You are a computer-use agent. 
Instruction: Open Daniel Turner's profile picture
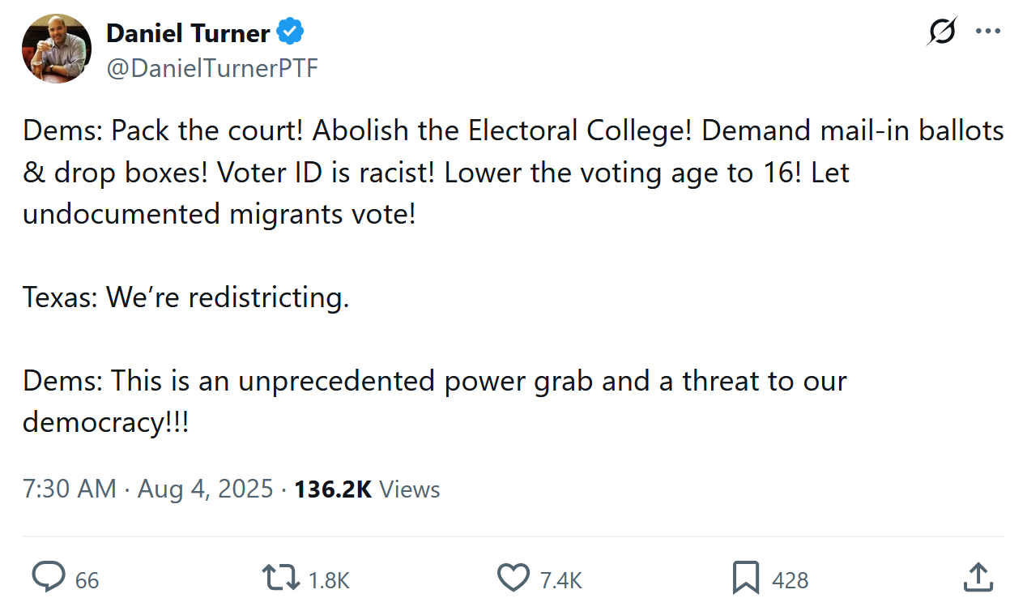(56, 49)
